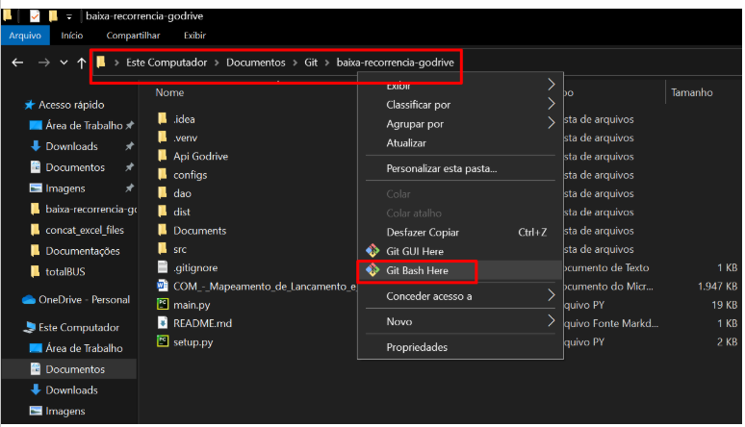Click the .venv folder icon
This screenshot has width=745, height=427.
(163, 138)
